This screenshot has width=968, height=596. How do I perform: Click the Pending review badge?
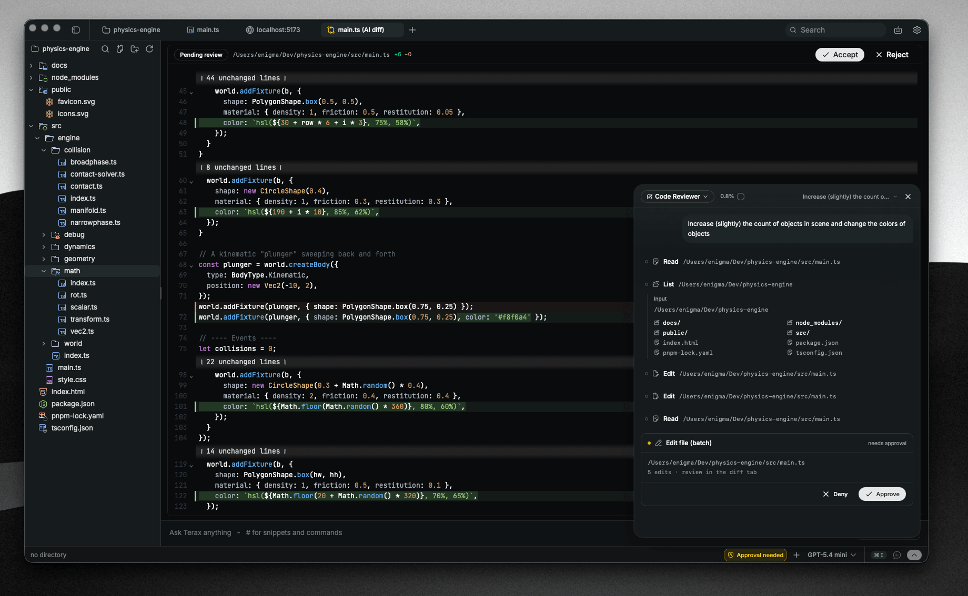click(201, 55)
